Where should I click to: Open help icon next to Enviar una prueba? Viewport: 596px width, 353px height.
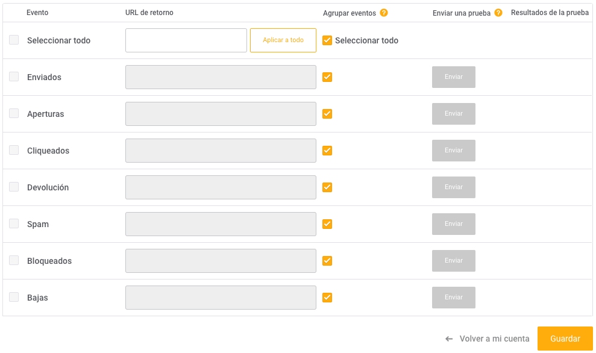[x=498, y=13]
